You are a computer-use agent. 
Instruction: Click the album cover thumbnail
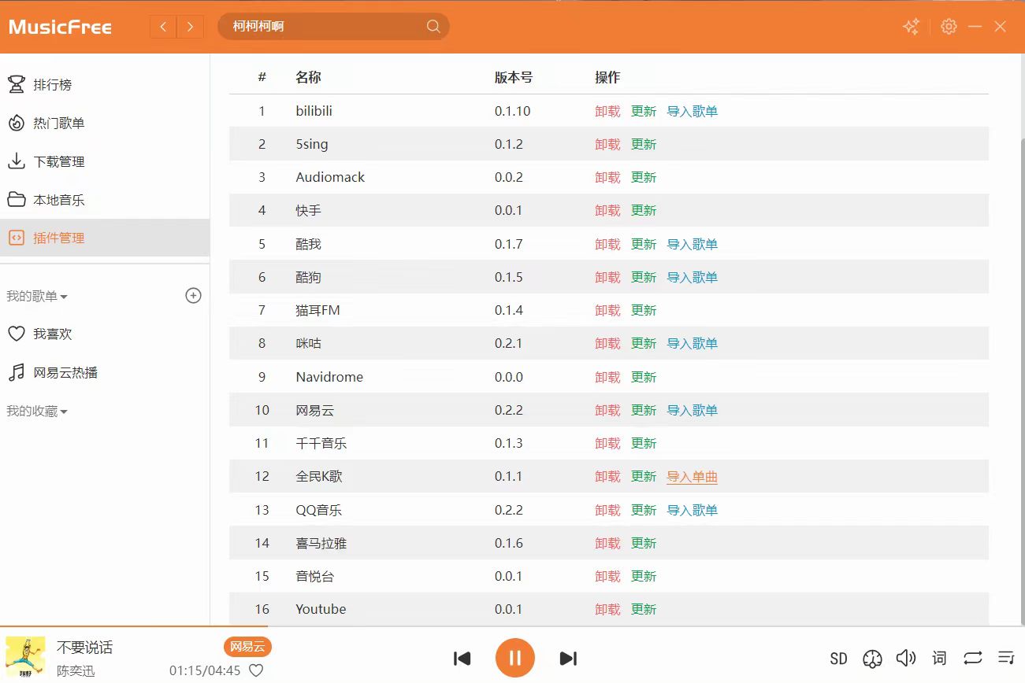point(25,657)
